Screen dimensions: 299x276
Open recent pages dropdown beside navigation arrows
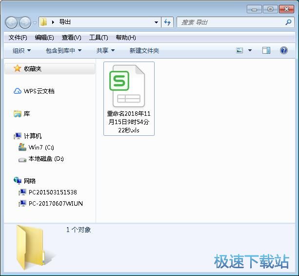pos(35,23)
